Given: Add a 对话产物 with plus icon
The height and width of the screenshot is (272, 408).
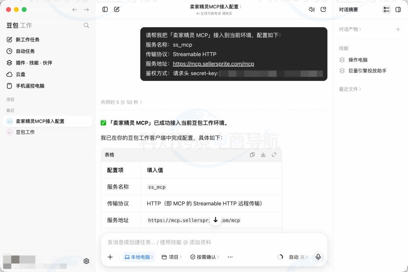Looking at the screenshot, I should pyautogui.click(x=398, y=29).
